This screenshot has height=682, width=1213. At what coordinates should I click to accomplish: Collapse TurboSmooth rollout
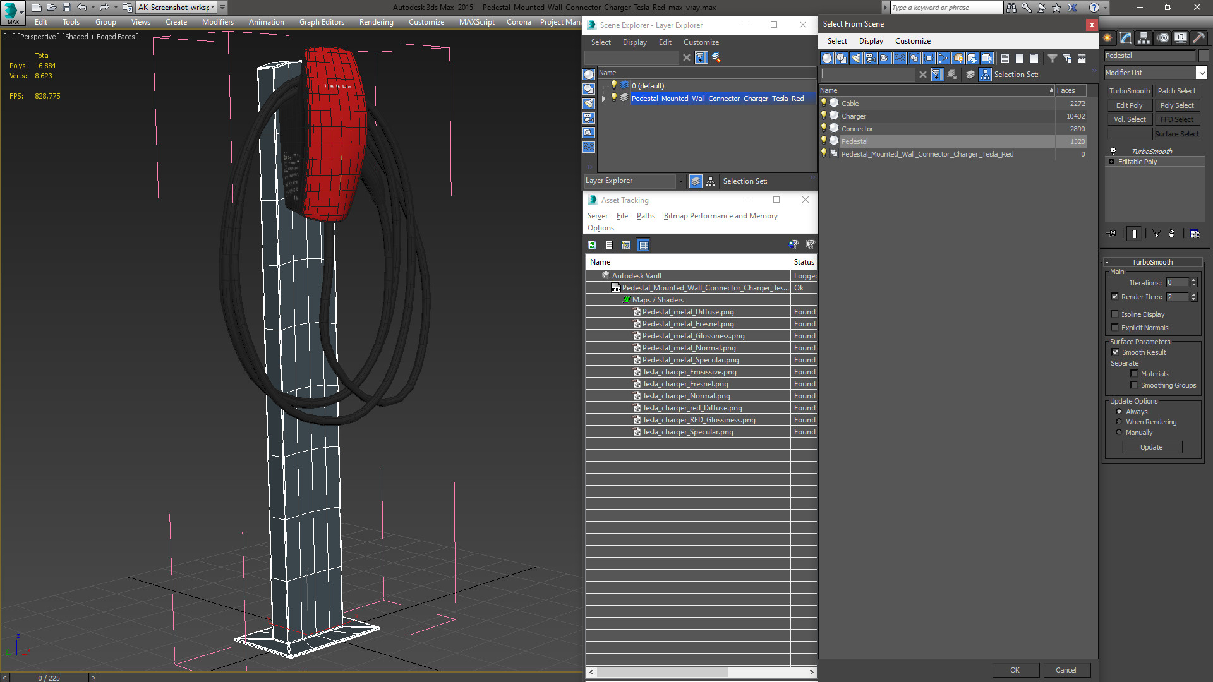(1107, 262)
